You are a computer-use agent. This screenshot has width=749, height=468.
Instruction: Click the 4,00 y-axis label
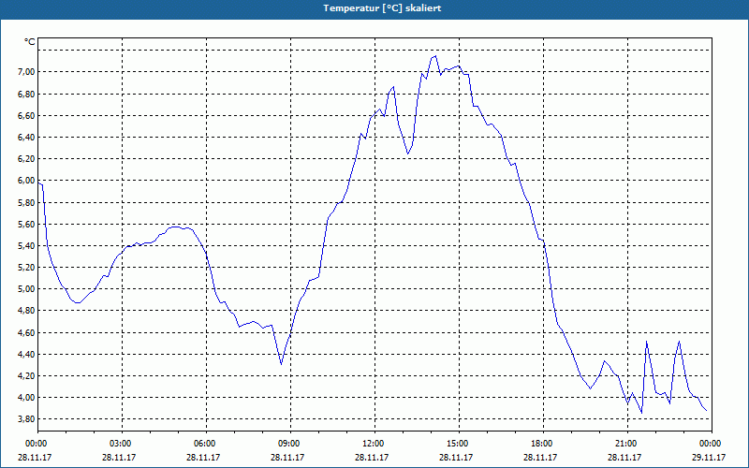point(26,397)
